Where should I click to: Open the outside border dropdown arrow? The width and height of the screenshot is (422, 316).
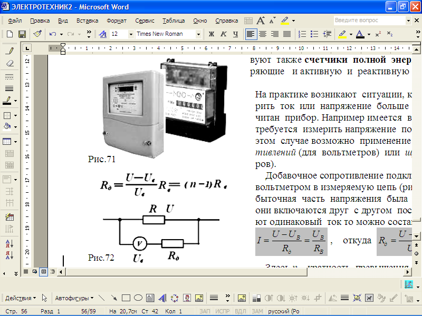(15, 115)
